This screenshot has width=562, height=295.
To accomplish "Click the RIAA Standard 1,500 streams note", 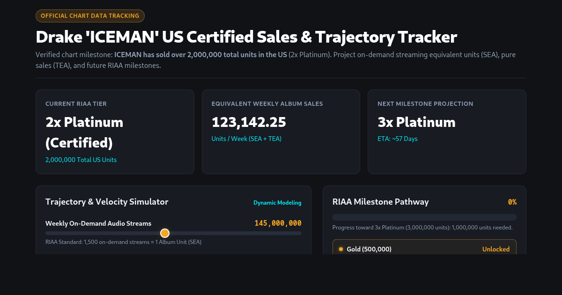I will pos(123,242).
